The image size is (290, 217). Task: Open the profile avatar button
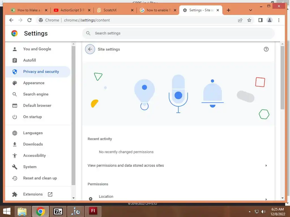pyautogui.click(x=270, y=20)
